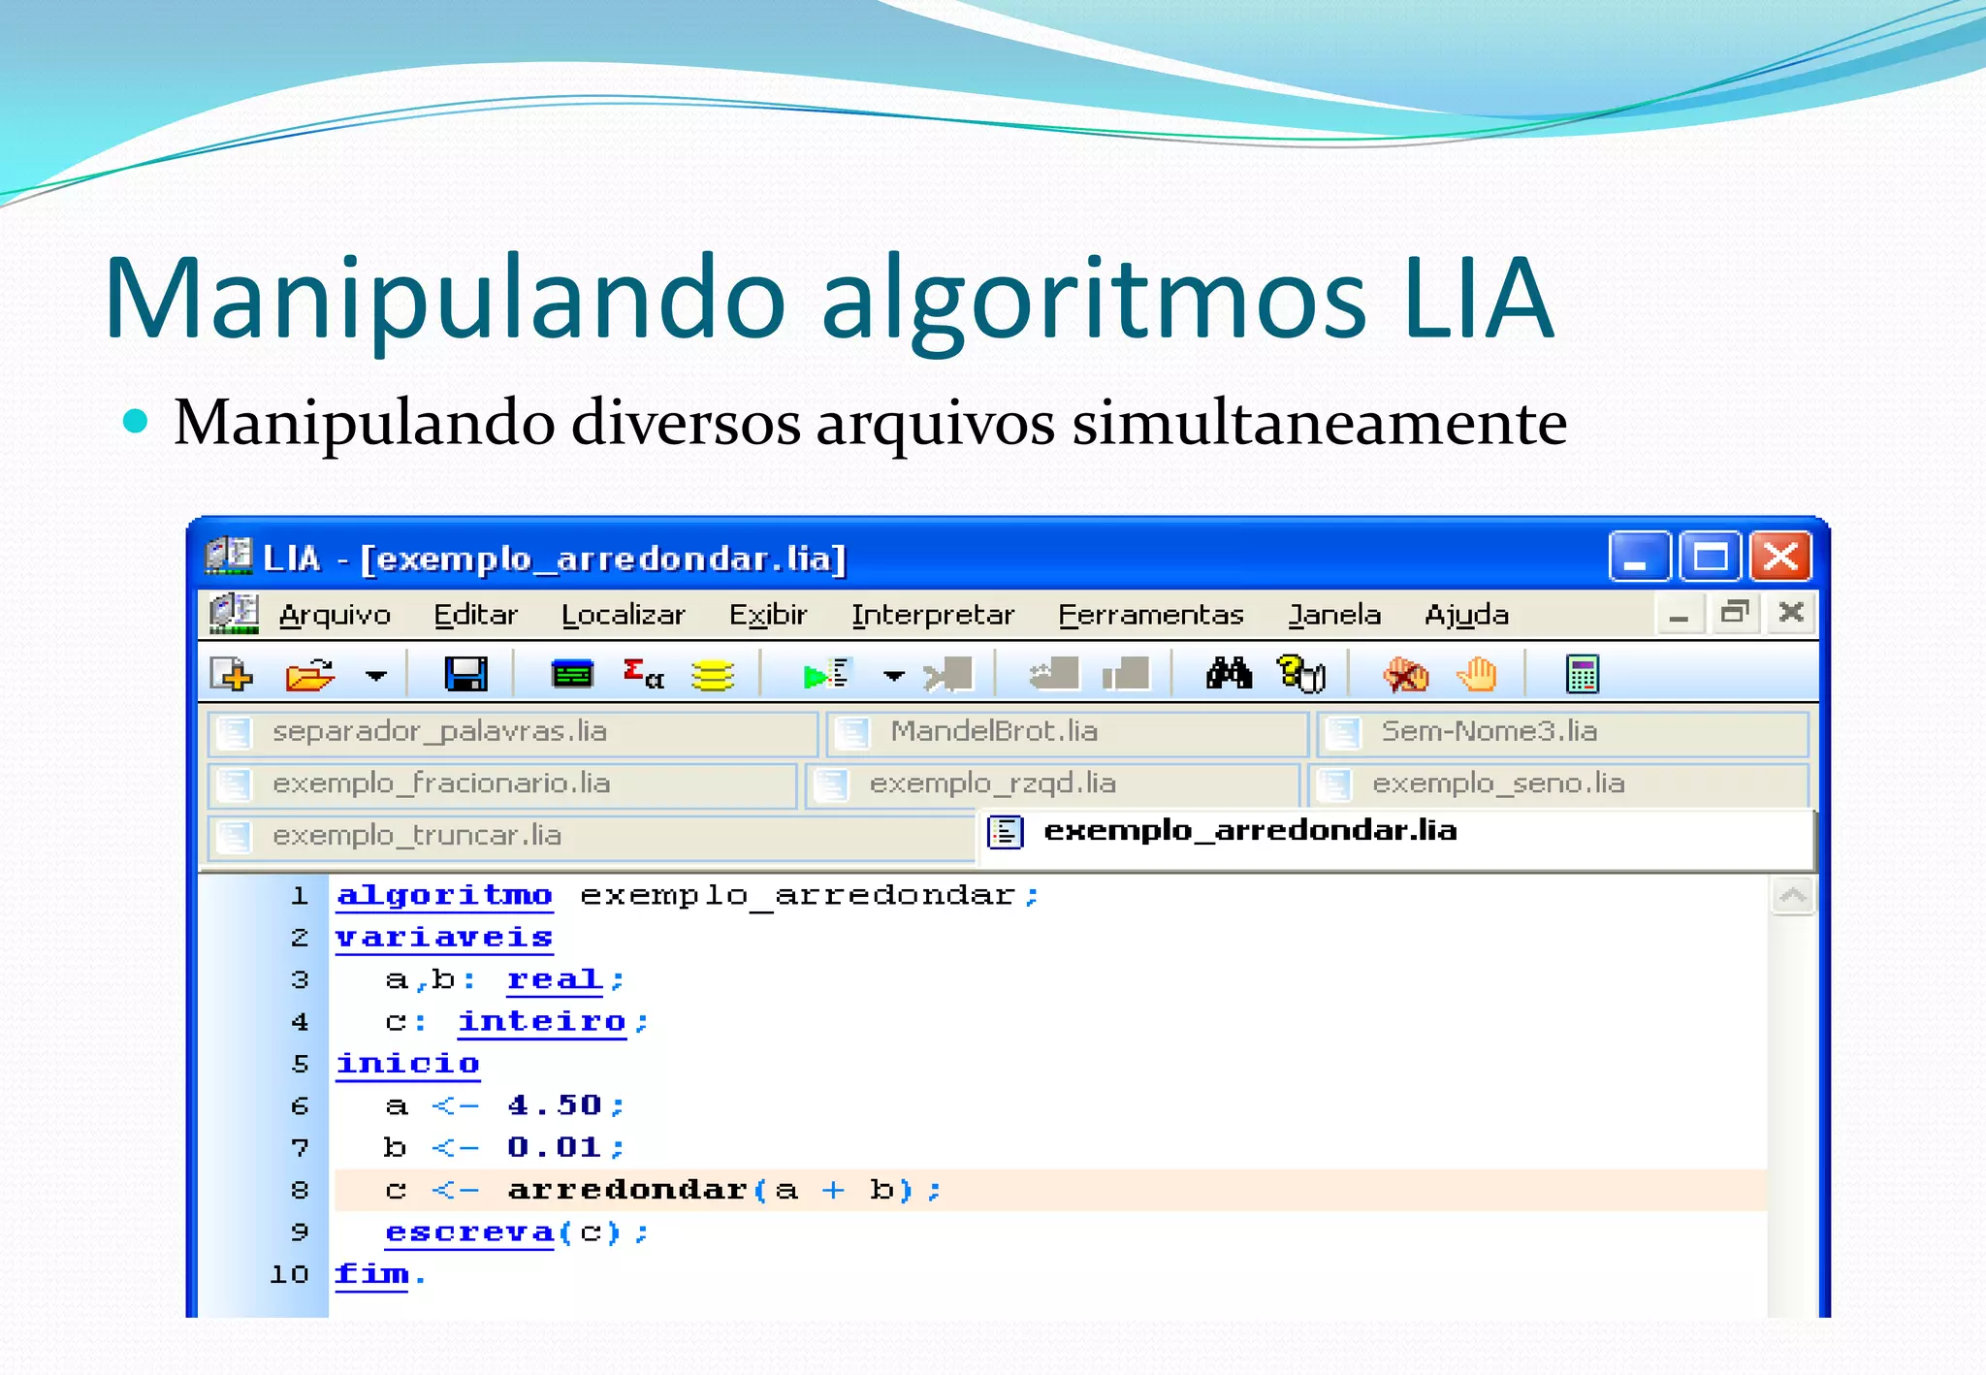Click the Open folder toolbar icon

tap(310, 674)
